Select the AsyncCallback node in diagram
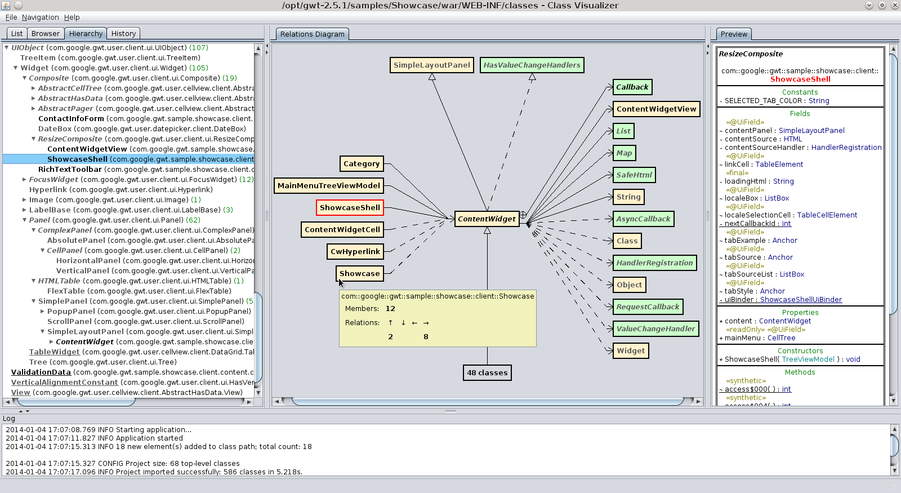Screen dimensions: 901x493 643,219
